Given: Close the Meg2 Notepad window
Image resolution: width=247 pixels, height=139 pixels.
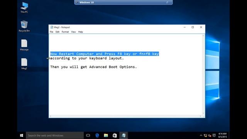Looking at the screenshot, I should (x=201, y=27).
